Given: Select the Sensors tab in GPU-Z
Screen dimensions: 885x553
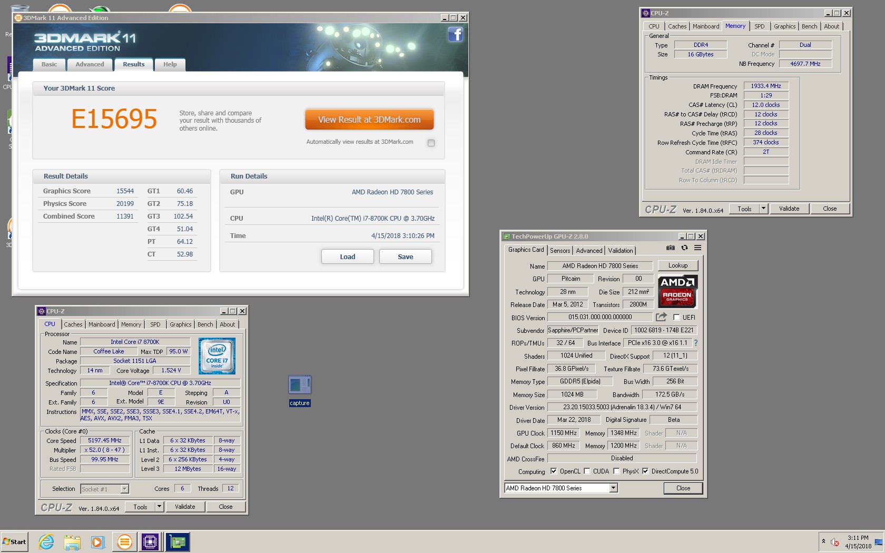Looking at the screenshot, I should click(560, 251).
